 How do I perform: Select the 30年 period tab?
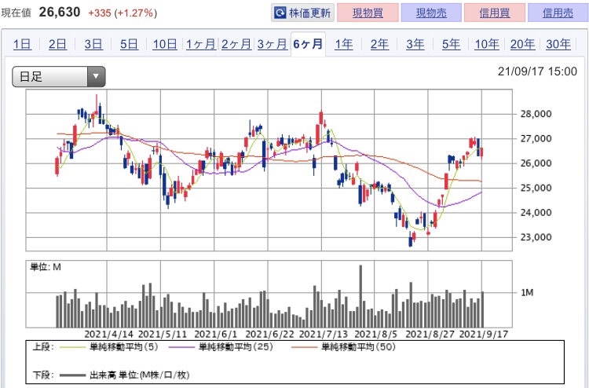tap(558, 44)
